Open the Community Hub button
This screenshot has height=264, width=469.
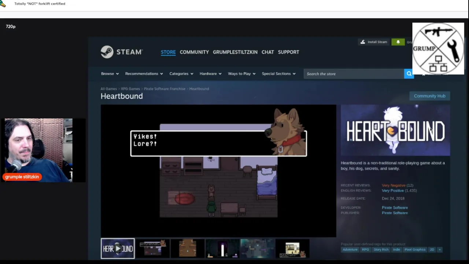pyautogui.click(x=429, y=96)
